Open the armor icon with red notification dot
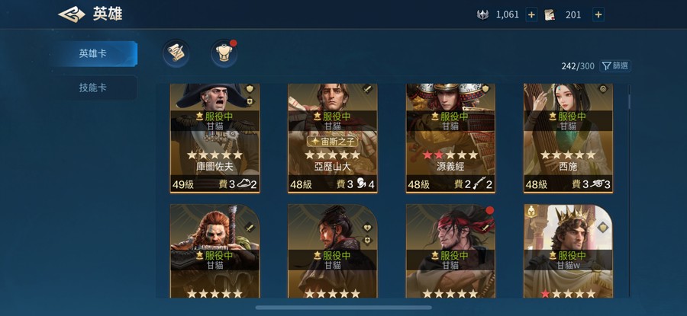 (224, 53)
